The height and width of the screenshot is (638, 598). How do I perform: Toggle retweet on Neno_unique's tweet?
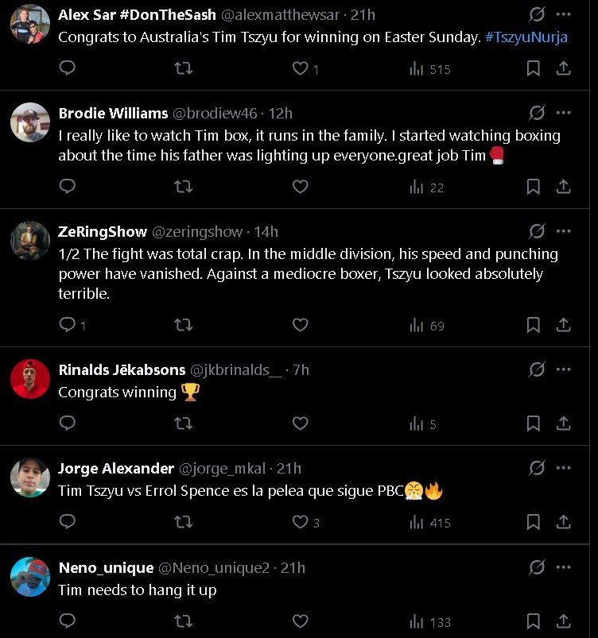tap(184, 622)
